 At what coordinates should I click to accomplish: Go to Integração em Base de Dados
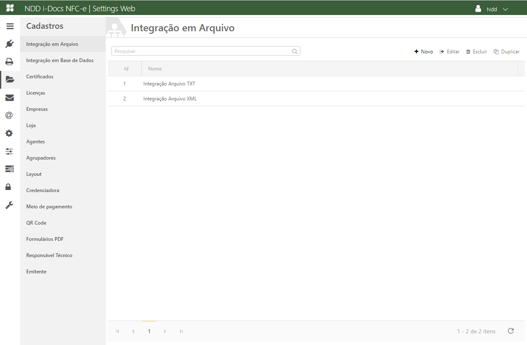[x=60, y=60]
